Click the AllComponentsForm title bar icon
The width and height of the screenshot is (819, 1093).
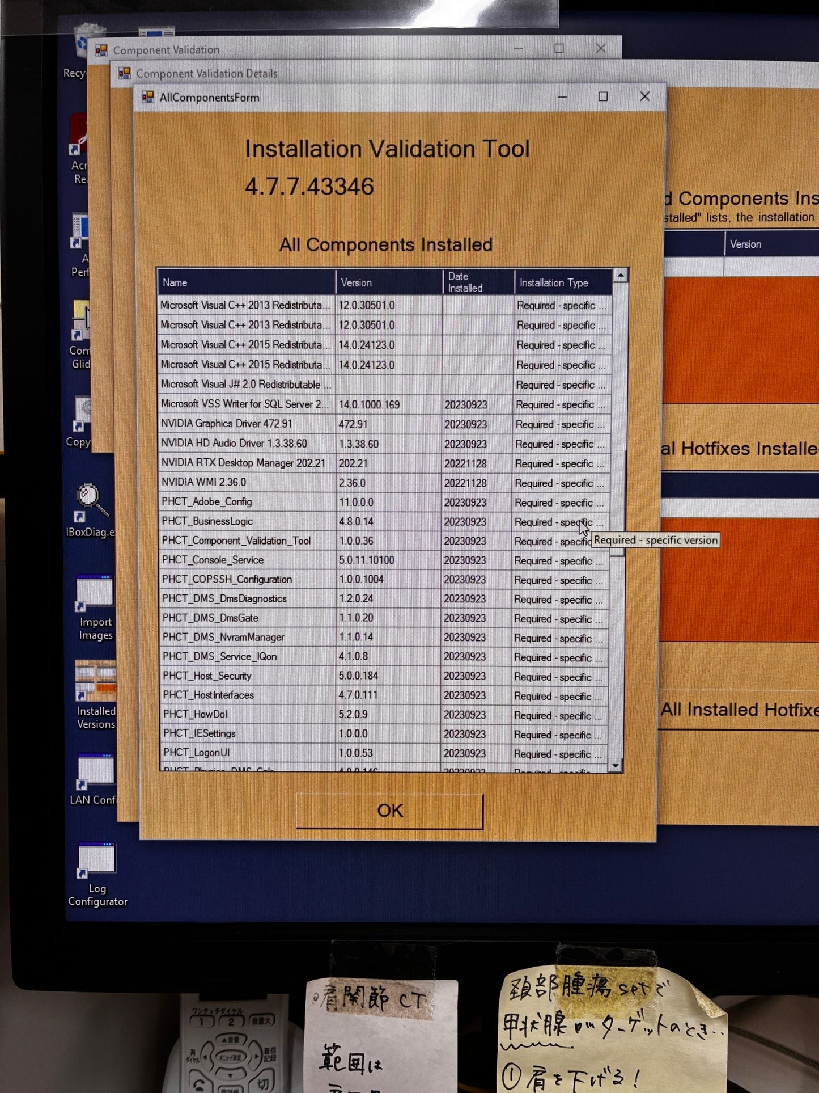tap(148, 98)
